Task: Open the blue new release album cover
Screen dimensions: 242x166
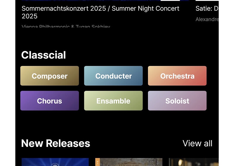Action: 55,162
